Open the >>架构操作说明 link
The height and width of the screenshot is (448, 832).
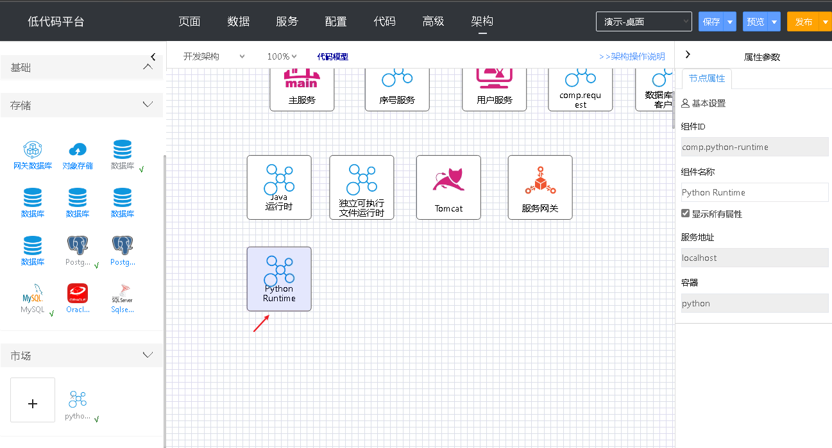point(632,56)
